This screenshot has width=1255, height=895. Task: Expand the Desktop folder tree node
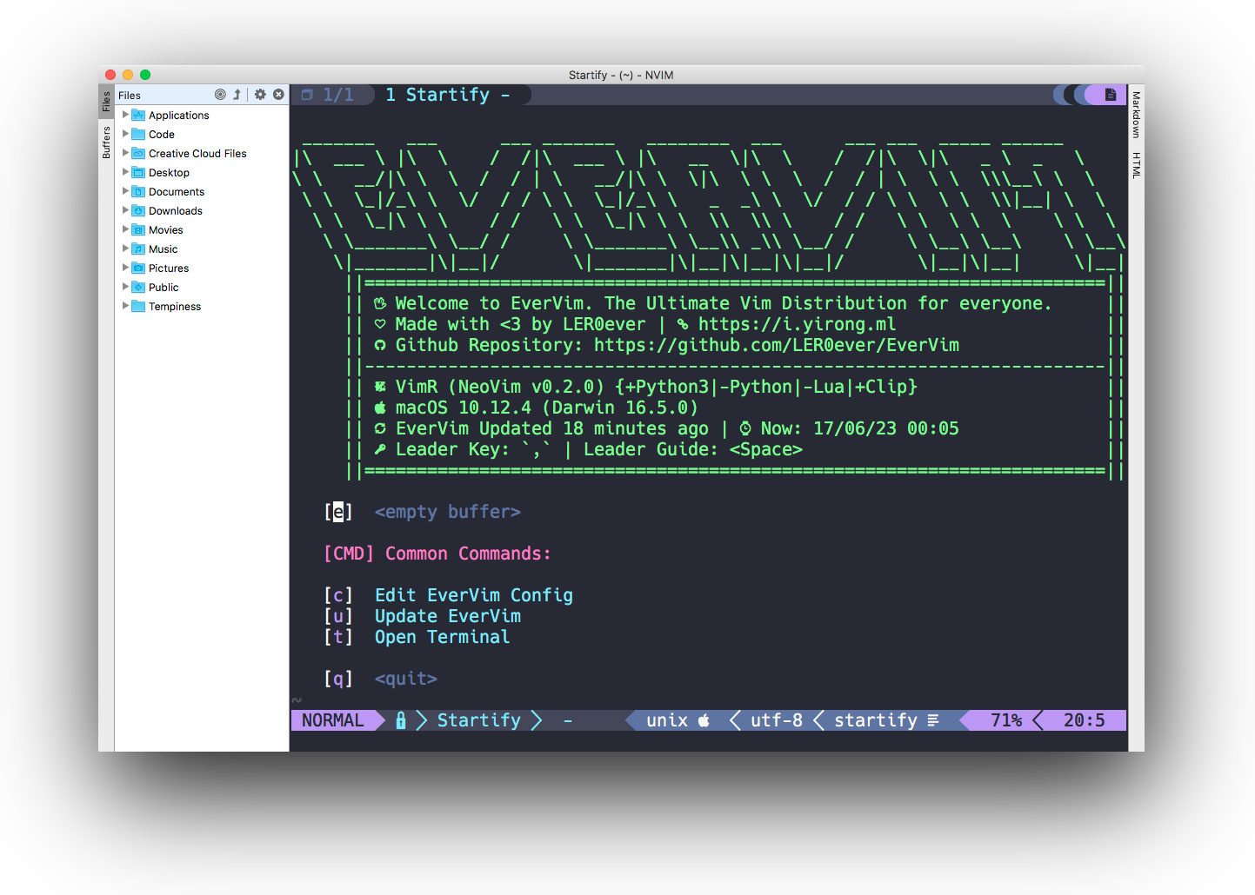(125, 171)
